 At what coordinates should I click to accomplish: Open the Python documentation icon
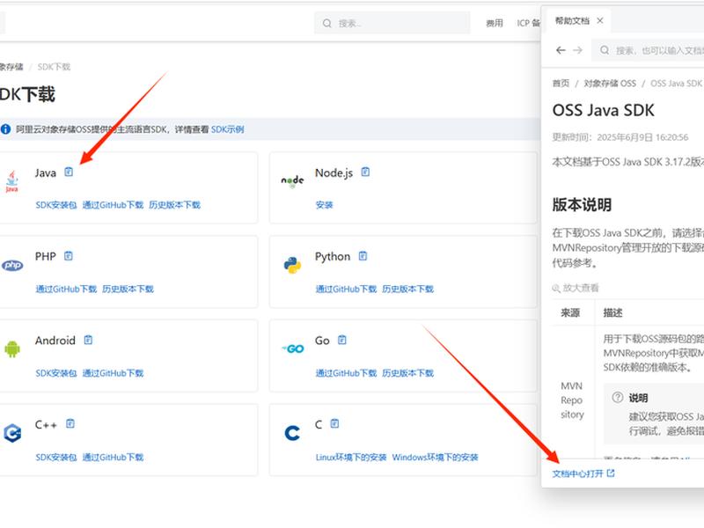[363, 256]
